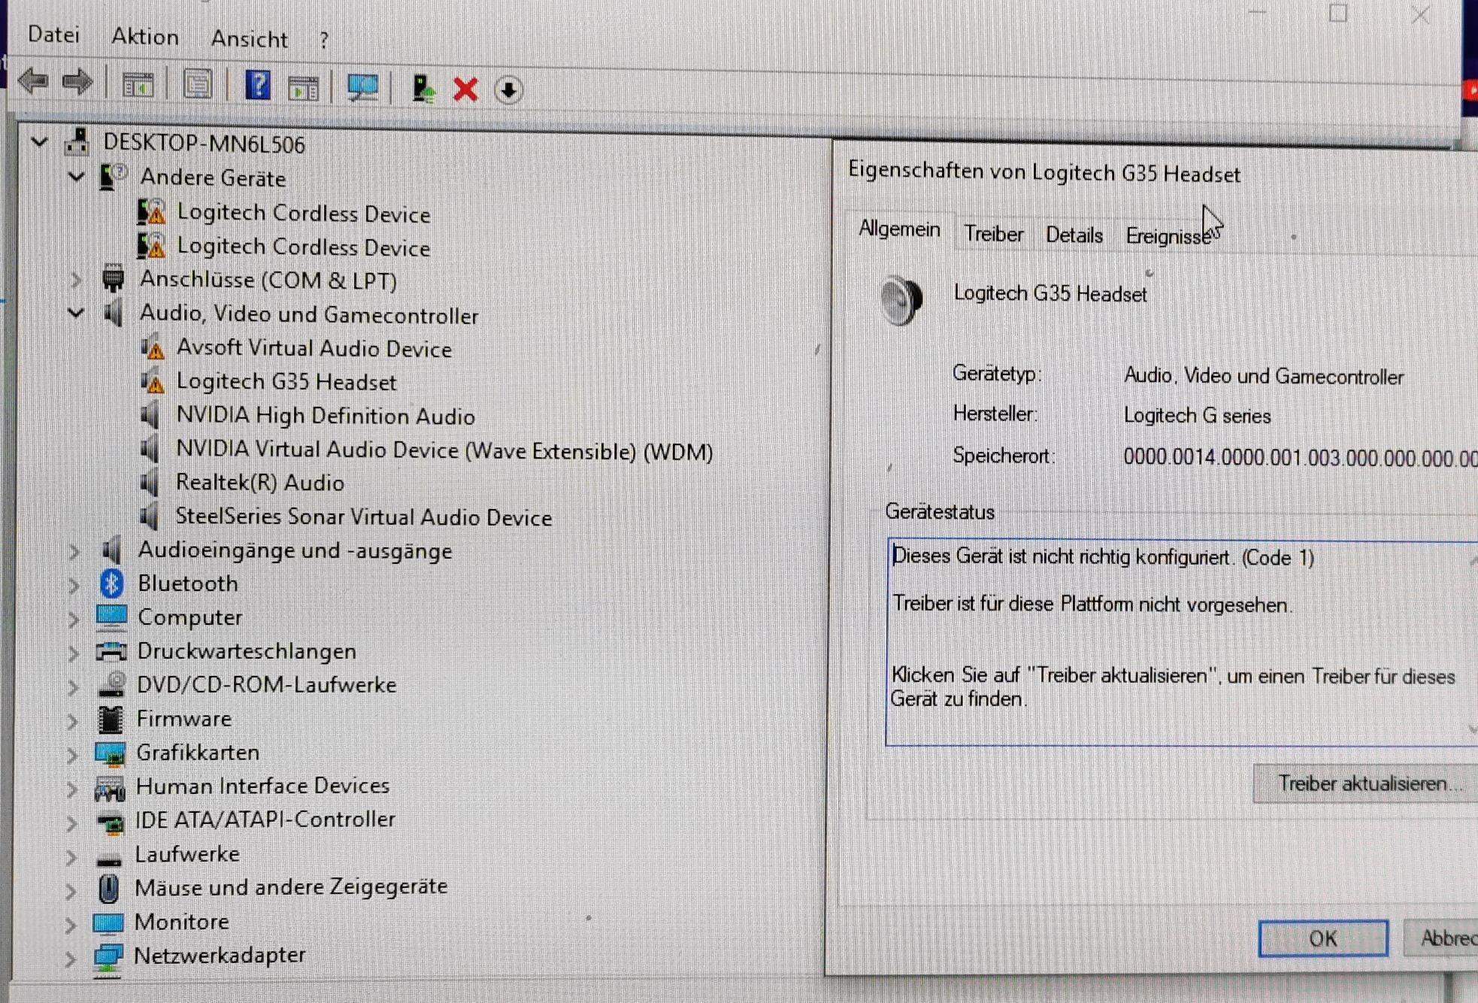Select second Logitech Cordless Device entry
This screenshot has width=1478, height=1003.
coord(304,247)
